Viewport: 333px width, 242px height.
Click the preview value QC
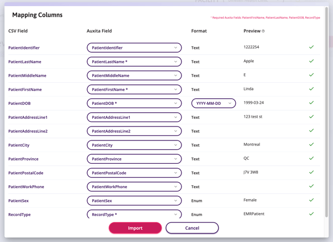pyautogui.click(x=246, y=158)
